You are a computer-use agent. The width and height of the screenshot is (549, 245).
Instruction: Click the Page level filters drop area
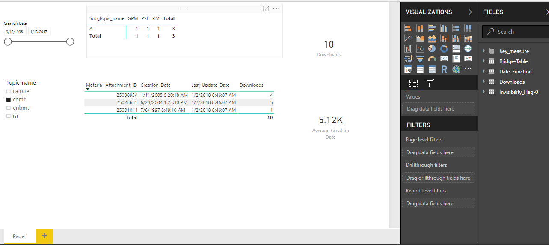coord(439,152)
